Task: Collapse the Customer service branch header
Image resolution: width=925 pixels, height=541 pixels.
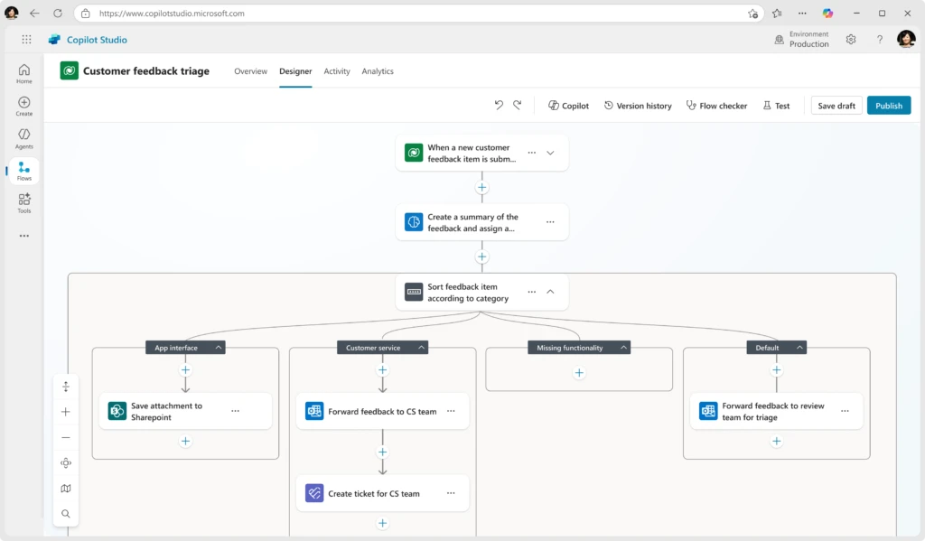Action: [421, 347]
